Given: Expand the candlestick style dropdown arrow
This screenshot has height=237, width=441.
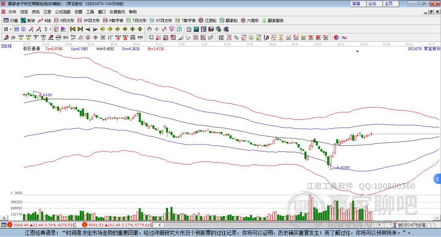Looking at the screenshot, I should [50, 29].
